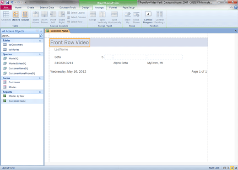Image resolution: width=238 pixels, height=170 pixels.
Task: Close the Customer Name report tab
Action: (236, 31)
